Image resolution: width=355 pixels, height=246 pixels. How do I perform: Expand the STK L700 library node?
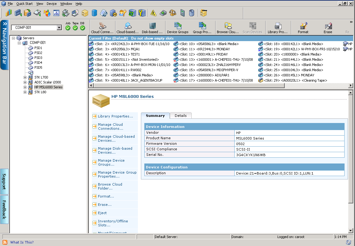point(25,77)
